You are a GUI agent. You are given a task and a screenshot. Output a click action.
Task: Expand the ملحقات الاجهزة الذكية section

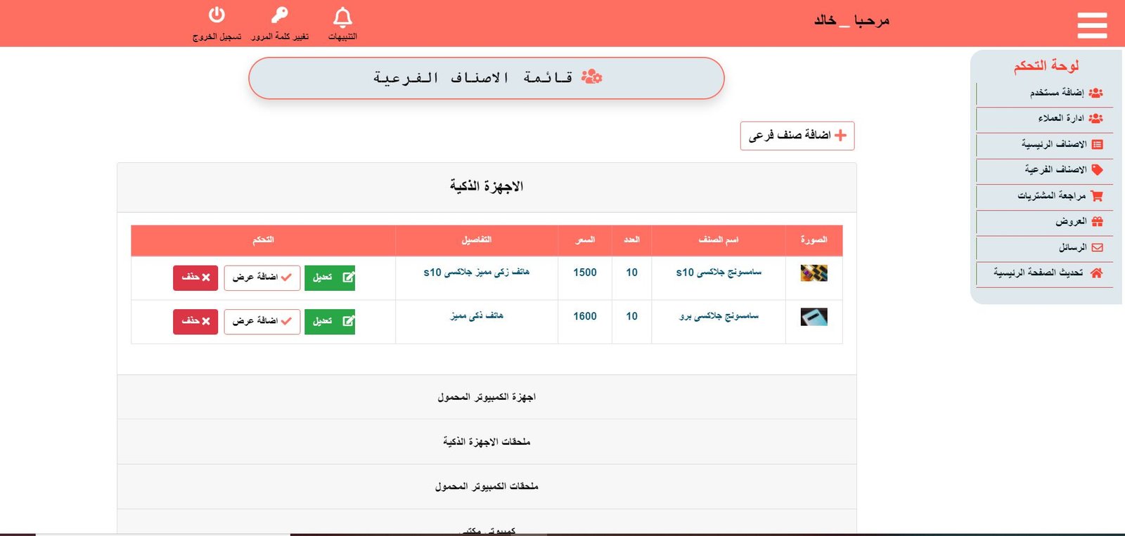[487, 441]
